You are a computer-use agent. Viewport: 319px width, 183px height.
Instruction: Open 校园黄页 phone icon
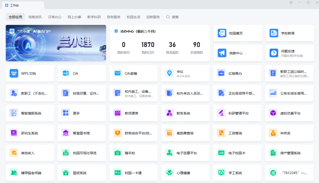tap(222, 33)
